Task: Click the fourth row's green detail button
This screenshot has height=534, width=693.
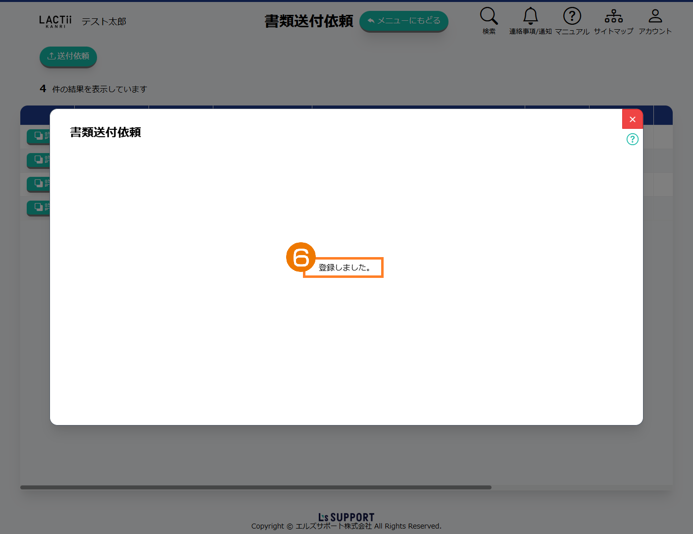Action: [x=39, y=208]
